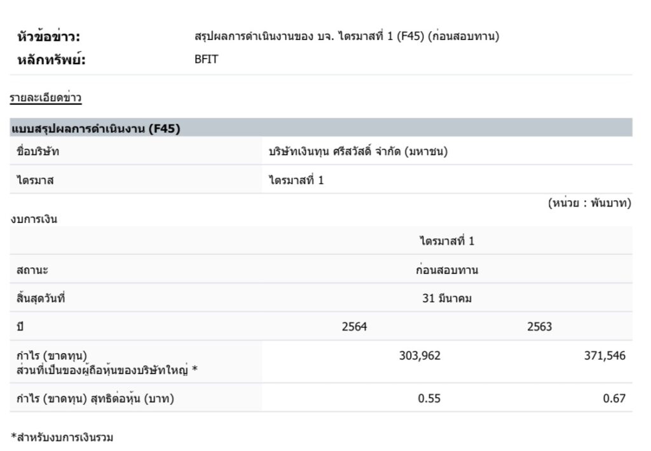Click the สถานะ row label
This screenshot has height=451, width=651.
[32, 270]
